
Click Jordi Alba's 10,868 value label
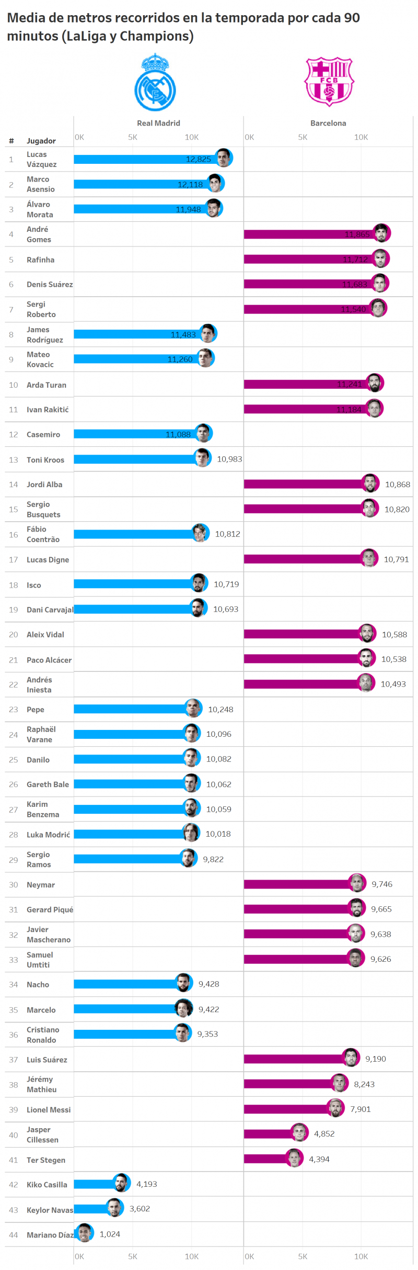[x=398, y=485]
